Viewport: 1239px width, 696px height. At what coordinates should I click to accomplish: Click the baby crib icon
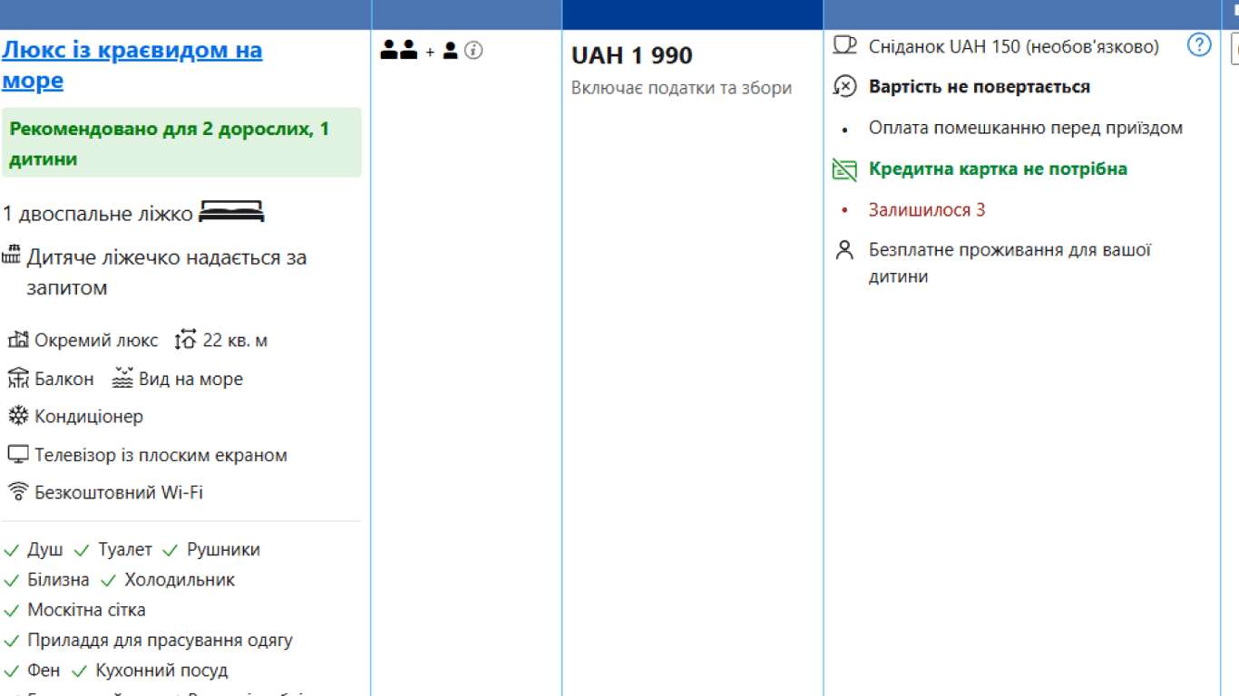point(11,255)
